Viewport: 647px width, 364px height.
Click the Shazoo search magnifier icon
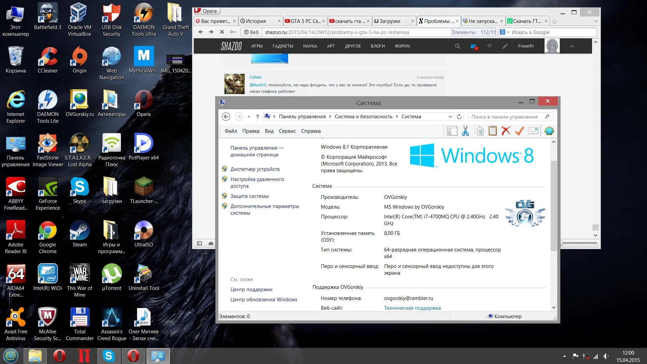coord(457,46)
